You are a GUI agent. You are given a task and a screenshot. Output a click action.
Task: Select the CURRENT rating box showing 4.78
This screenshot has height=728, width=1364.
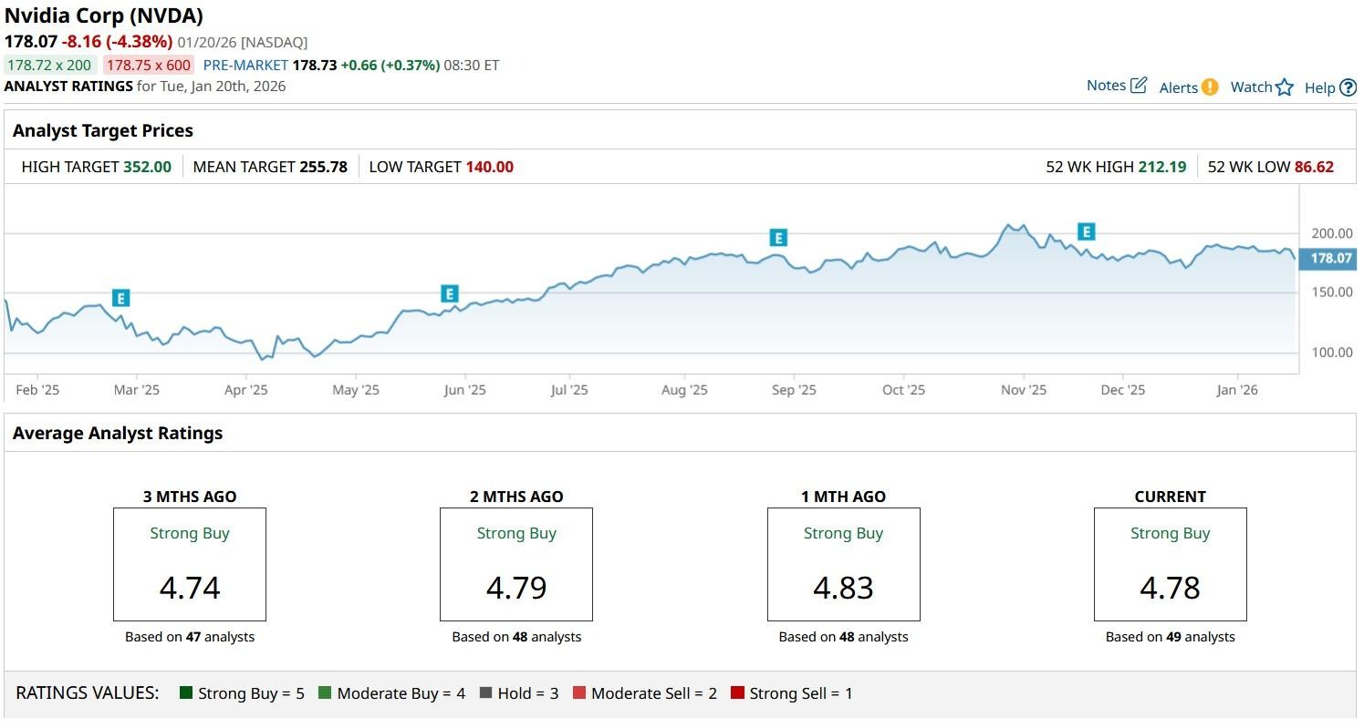(x=1170, y=565)
